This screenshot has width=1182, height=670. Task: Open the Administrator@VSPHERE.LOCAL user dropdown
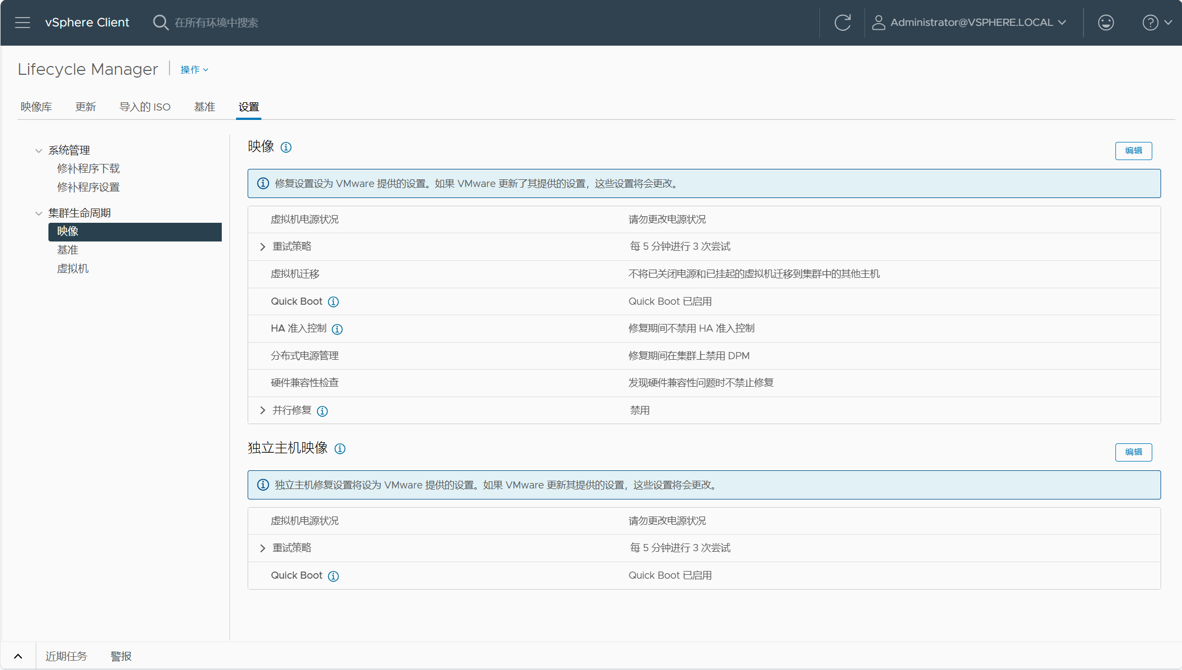970,23
